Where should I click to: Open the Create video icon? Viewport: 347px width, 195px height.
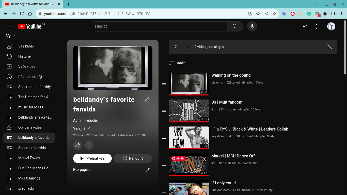(x=304, y=26)
